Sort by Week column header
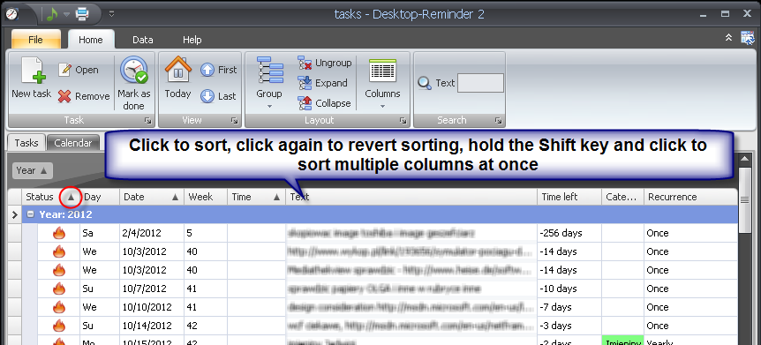This screenshot has height=345, width=761. (x=206, y=197)
